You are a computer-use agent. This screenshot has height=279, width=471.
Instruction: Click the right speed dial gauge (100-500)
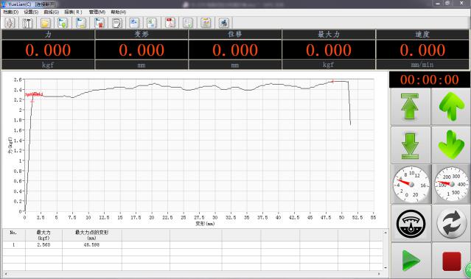(x=451, y=184)
